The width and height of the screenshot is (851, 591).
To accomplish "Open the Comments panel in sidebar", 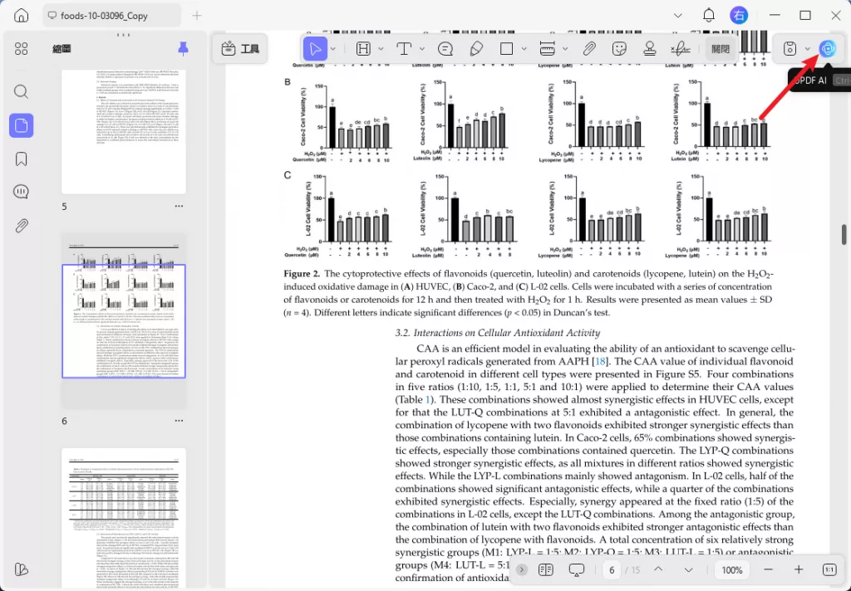I will pos(21,192).
